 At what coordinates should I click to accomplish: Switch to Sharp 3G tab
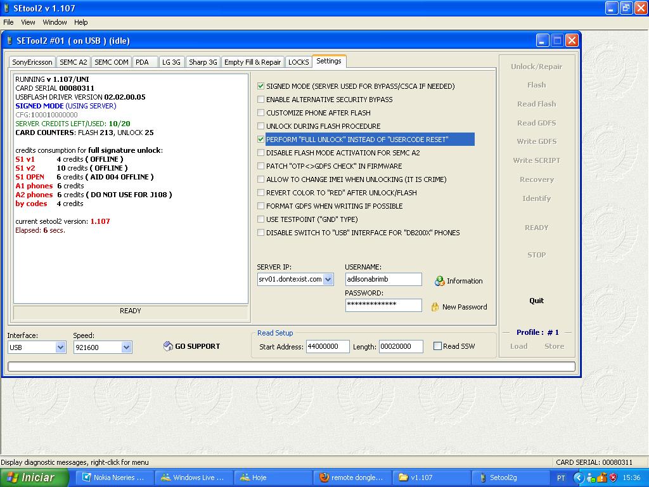[x=203, y=62]
